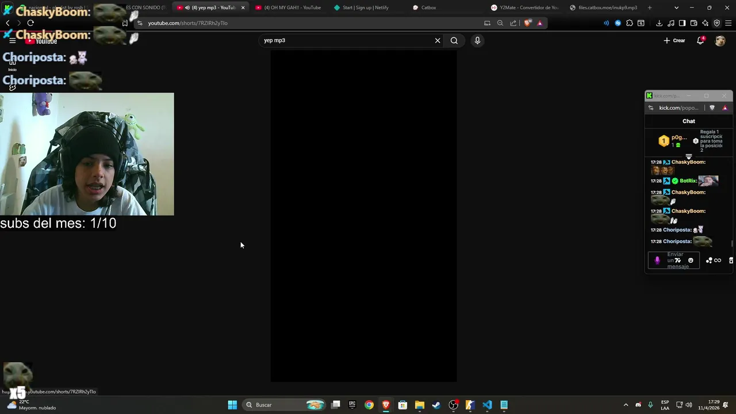Image resolution: width=736 pixels, height=414 pixels.
Task: Open the YouTube guide hamburger menu
Action: point(12,40)
